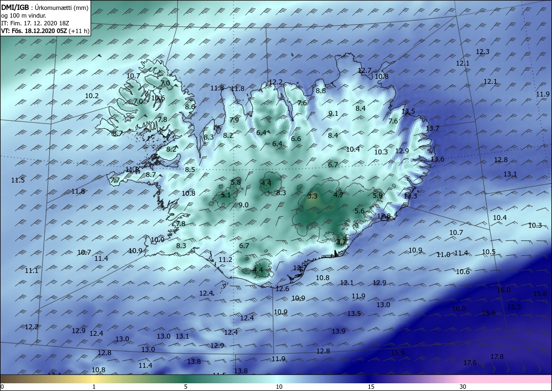Click the map value 11.0
Screen dimensions: 552x391
443,255
